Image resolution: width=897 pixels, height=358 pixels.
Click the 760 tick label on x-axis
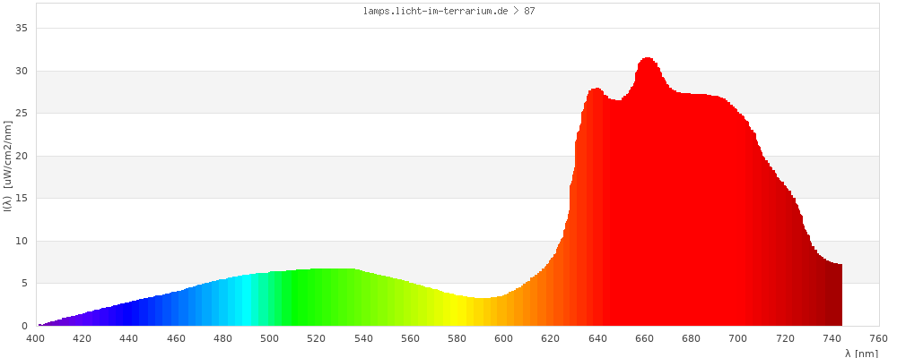coord(879,338)
